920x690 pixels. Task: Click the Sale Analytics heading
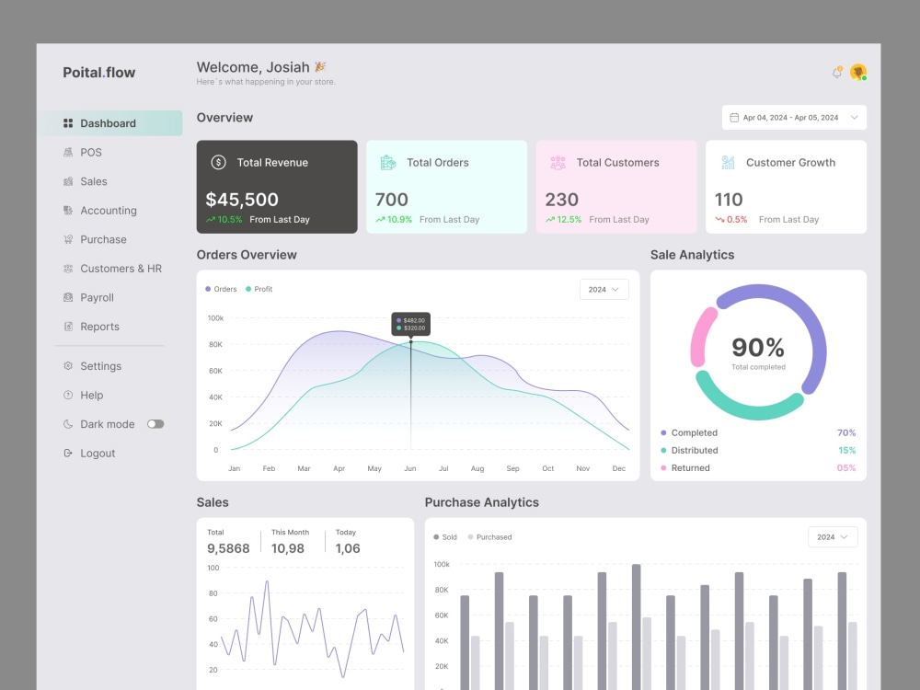click(693, 255)
